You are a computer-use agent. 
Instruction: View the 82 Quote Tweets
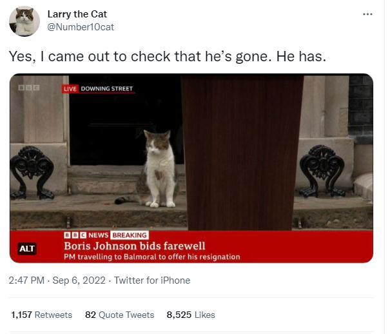coord(119,315)
